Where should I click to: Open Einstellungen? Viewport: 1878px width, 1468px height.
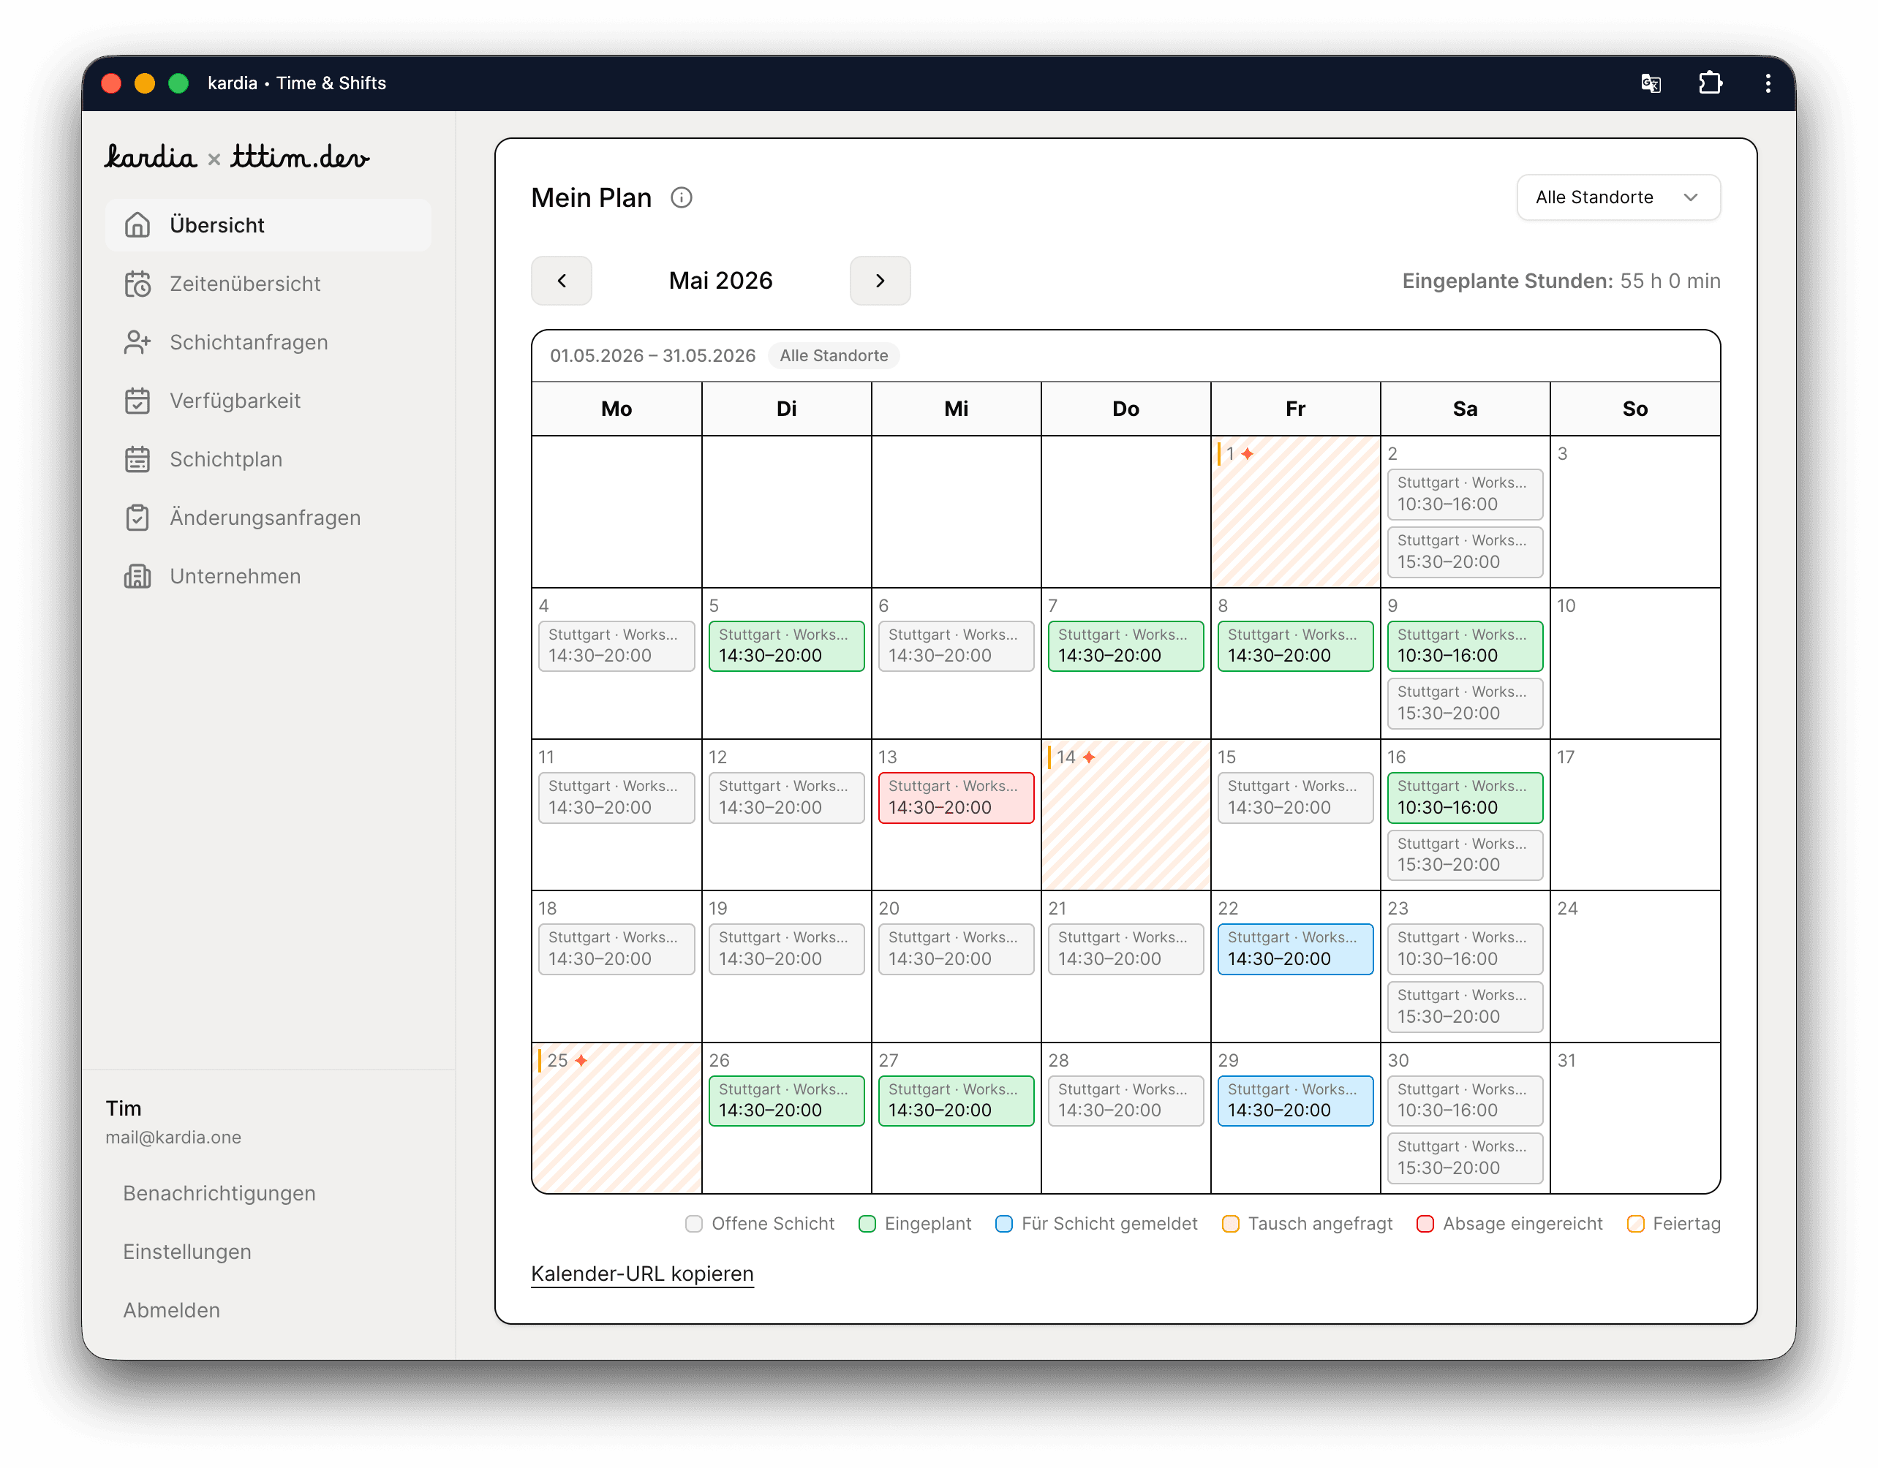tap(186, 1252)
